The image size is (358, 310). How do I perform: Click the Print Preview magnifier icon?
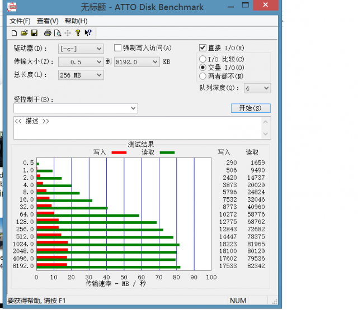coord(58,34)
